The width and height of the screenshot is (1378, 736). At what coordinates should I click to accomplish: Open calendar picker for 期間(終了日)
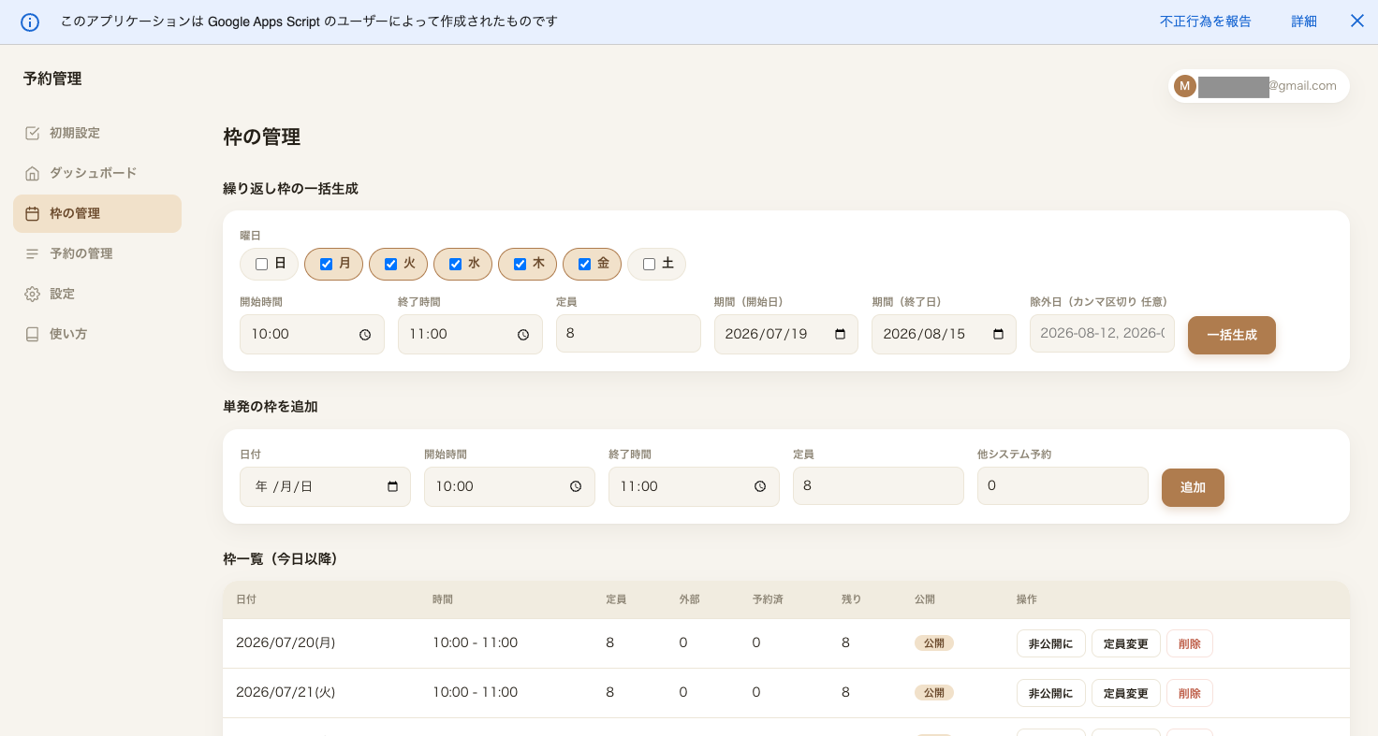point(998,334)
